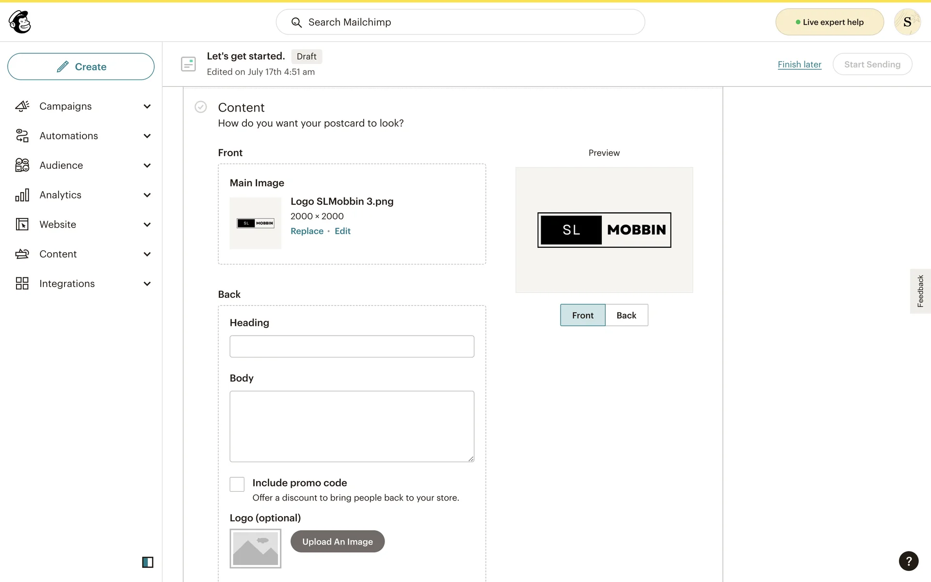Select the Front preview tab
The image size is (931, 582).
click(582, 315)
